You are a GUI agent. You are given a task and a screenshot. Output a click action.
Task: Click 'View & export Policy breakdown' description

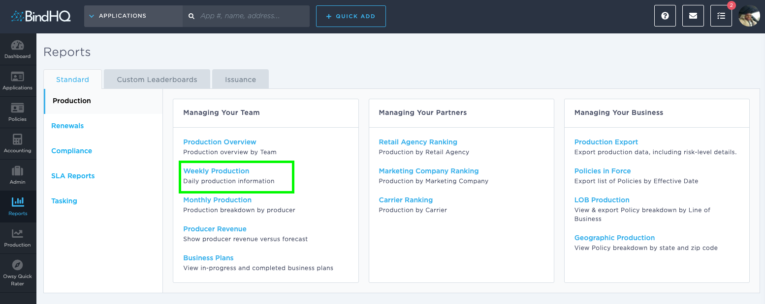click(642, 214)
